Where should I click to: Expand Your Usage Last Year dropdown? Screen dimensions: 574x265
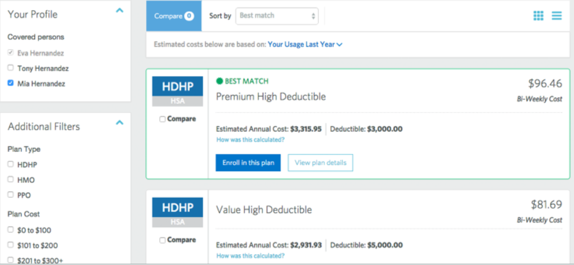[305, 44]
